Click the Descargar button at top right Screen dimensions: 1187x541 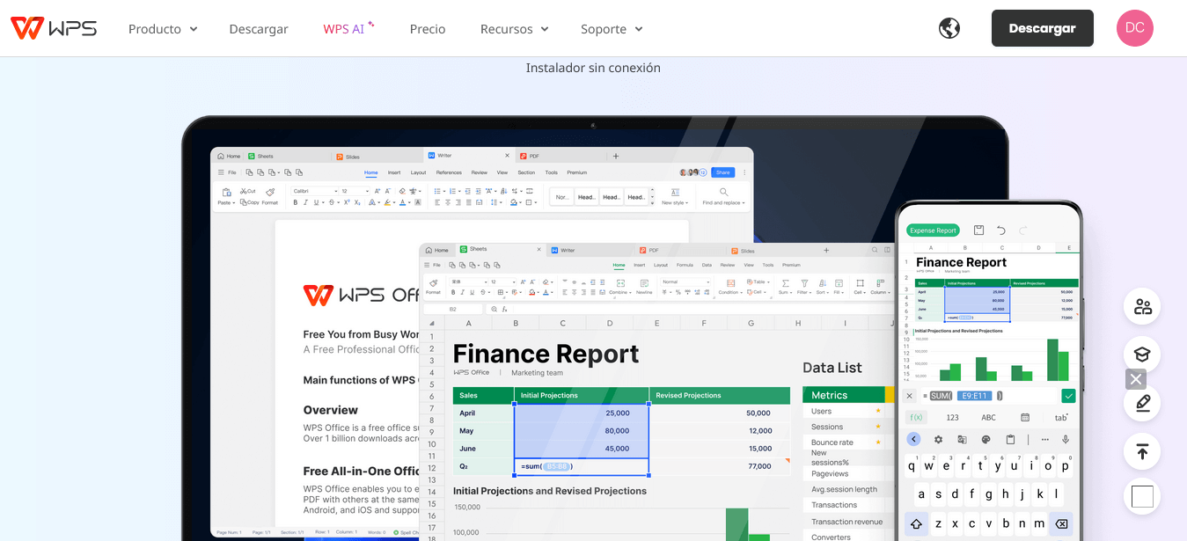click(1042, 28)
